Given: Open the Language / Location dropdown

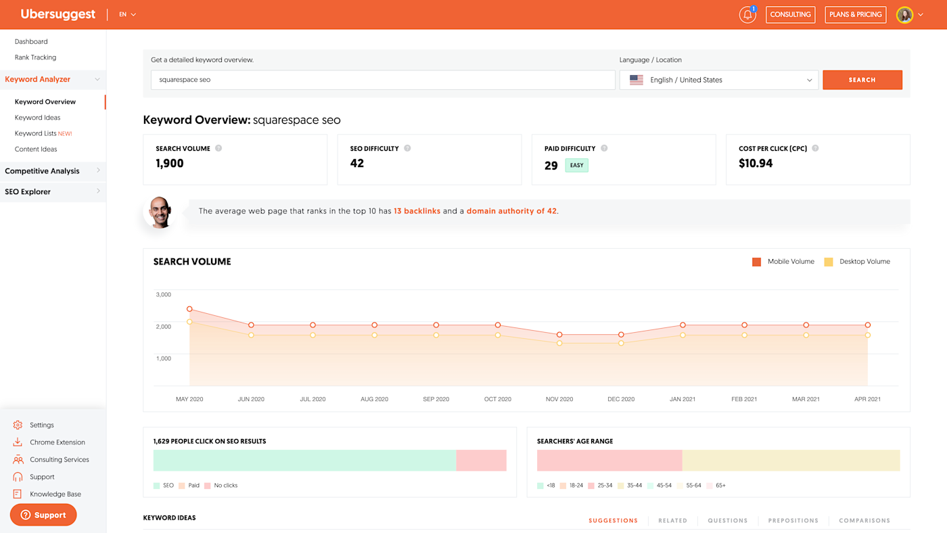Looking at the screenshot, I should click(719, 80).
